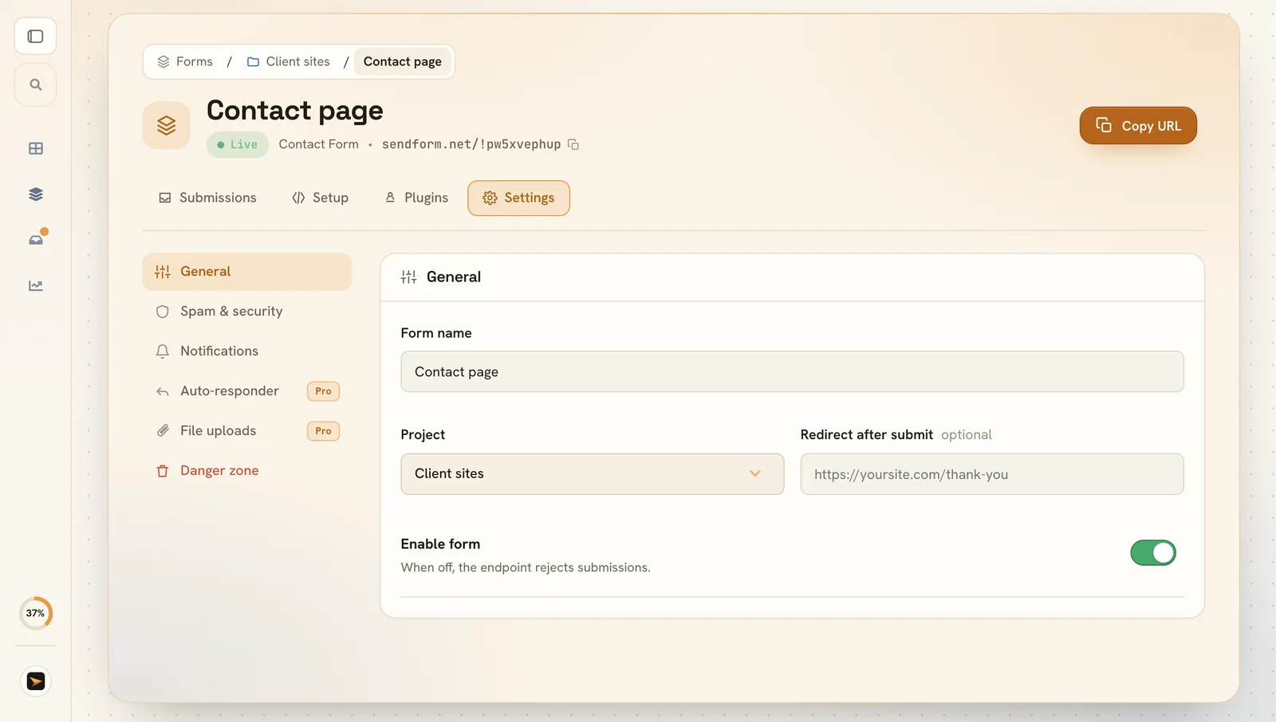Switch to the Plugins tab
The height and width of the screenshot is (722, 1276).
click(416, 198)
